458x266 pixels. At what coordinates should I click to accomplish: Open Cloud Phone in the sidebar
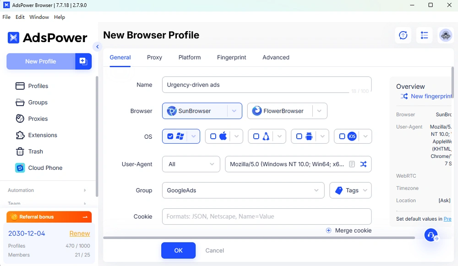[45, 168]
